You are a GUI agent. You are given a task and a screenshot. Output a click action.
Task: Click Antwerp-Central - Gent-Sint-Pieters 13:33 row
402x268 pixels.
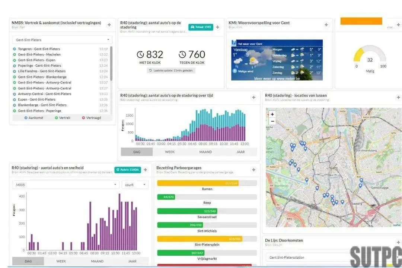point(60,94)
